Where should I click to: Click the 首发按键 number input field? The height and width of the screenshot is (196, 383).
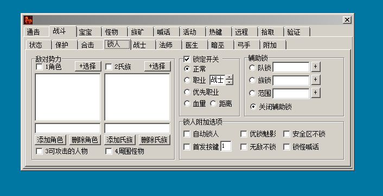[x=226, y=146]
